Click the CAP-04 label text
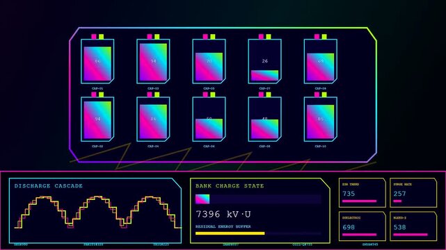This screenshot has height=250, width=446. 153,147
